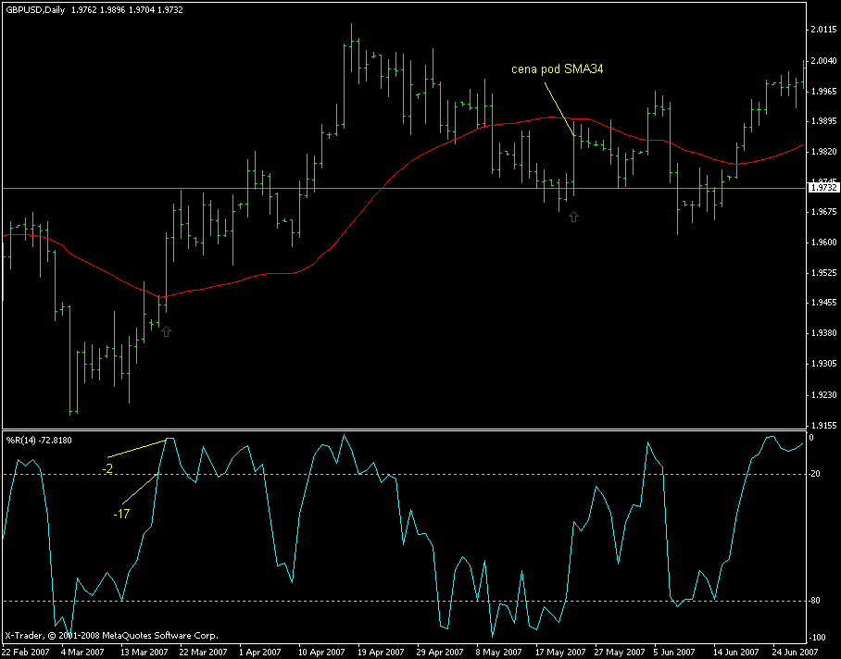This screenshot has width=841, height=659.
Task: Click the 22 Mar 2007 date label
Action: (x=203, y=652)
